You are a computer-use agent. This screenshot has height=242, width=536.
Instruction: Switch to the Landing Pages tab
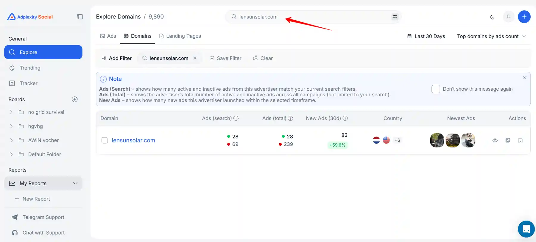pyautogui.click(x=180, y=36)
